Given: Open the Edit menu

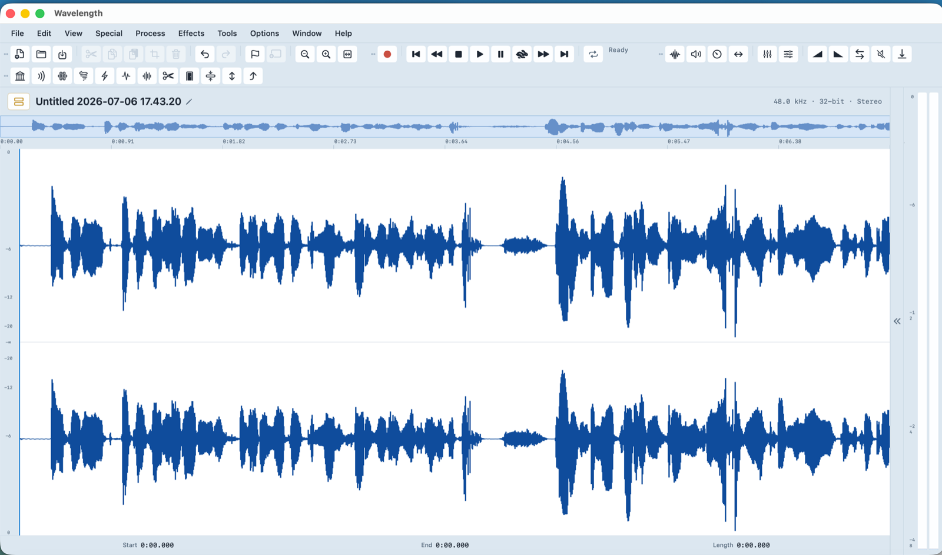Looking at the screenshot, I should (x=44, y=34).
